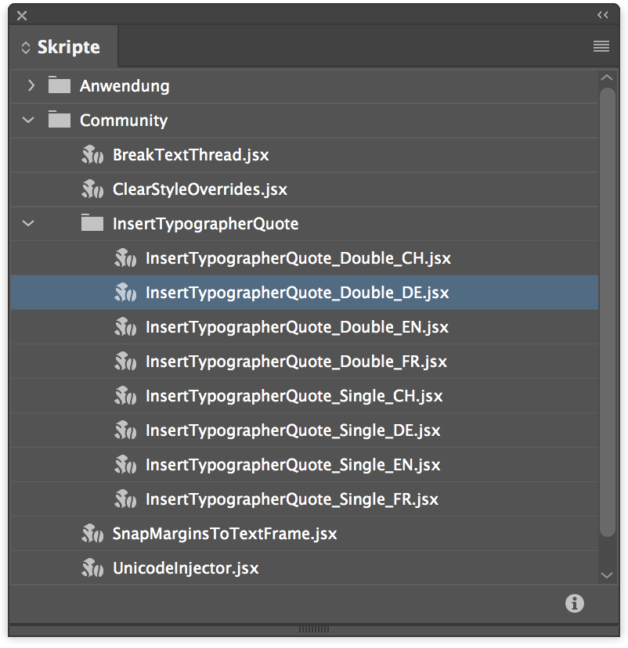Click the Community folder icon
Image resolution: width=628 pixels, height=648 pixels.
pos(59,120)
